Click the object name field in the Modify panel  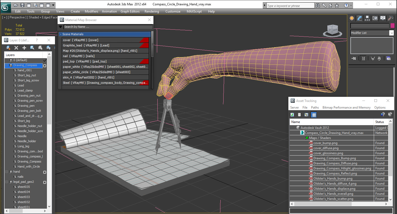coord(370,26)
